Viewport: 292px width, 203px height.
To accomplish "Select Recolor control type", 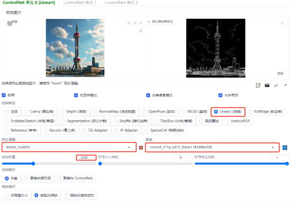I will [x=60, y=130].
